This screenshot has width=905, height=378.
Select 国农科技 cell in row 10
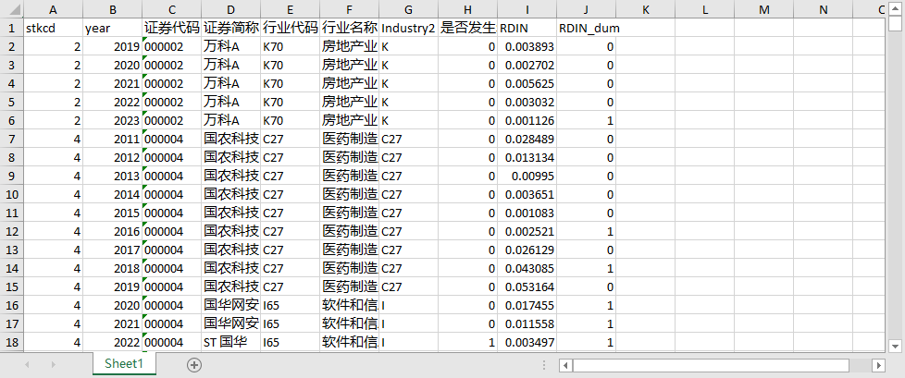pyautogui.click(x=231, y=194)
